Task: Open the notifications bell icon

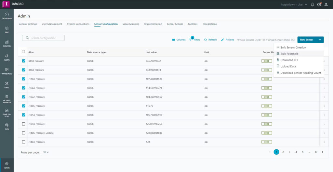Action: 313,5
